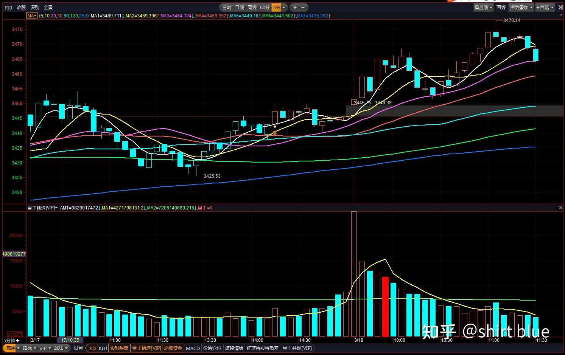This screenshot has height=355, width=565.
Task: Click the 3478.14 high price label
Action: [512, 20]
